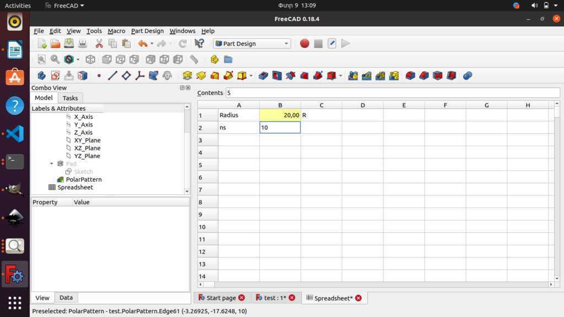Select cell A2 labeled ns
Viewport: 564px width, 317px height.
(238, 128)
